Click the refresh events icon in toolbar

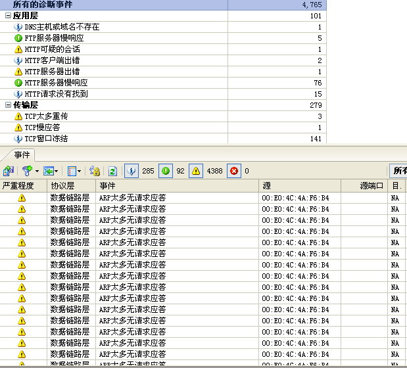click(x=112, y=171)
